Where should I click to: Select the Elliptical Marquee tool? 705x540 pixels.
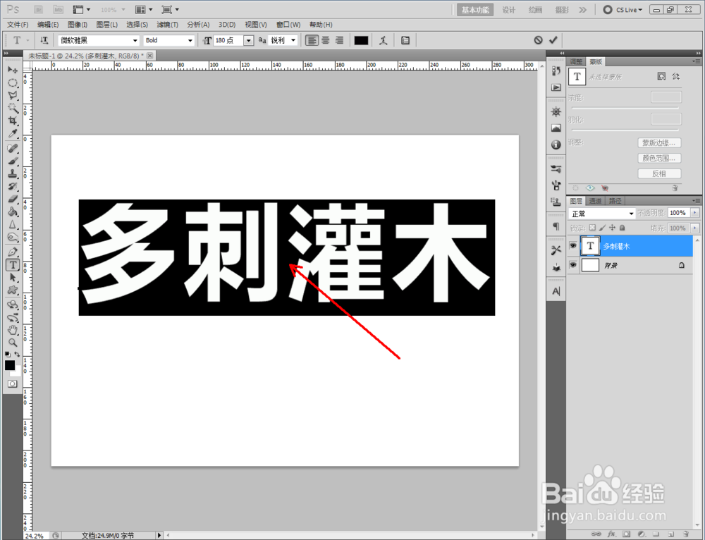click(x=13, y=82)
